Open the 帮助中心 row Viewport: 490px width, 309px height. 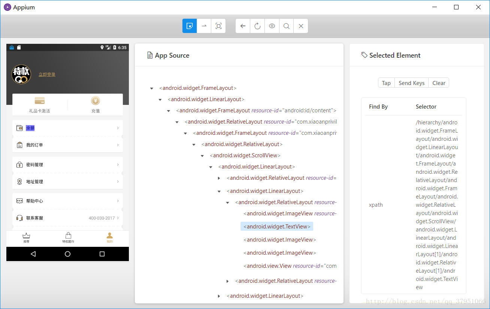pyautogui.click(x=67, y=201)
